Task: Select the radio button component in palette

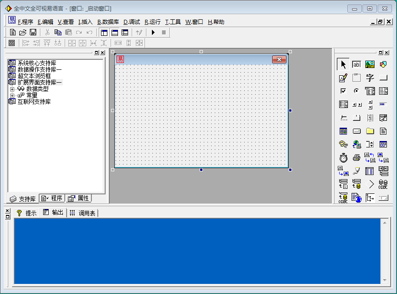Action: point(356,91)
